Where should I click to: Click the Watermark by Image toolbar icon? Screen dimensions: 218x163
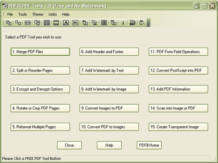pos(75,23)
